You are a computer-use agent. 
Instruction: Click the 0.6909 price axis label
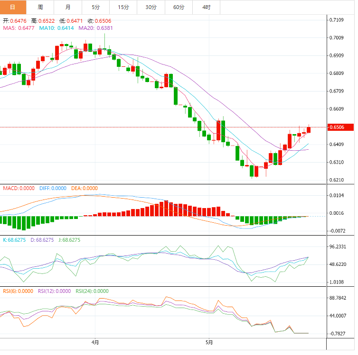click(337, 55)
